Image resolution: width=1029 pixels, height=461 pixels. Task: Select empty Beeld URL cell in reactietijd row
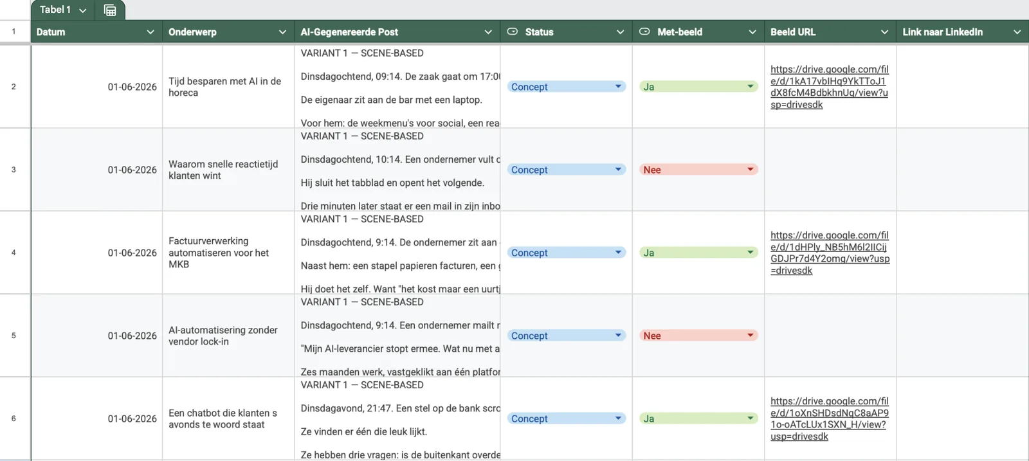[830, 170]
